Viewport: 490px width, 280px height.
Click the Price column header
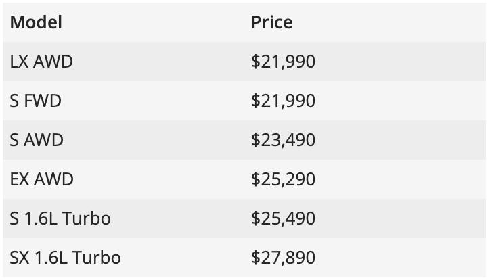271,22
